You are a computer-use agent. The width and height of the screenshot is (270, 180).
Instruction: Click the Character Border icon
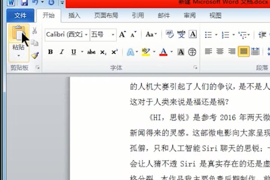click(193, 34)
